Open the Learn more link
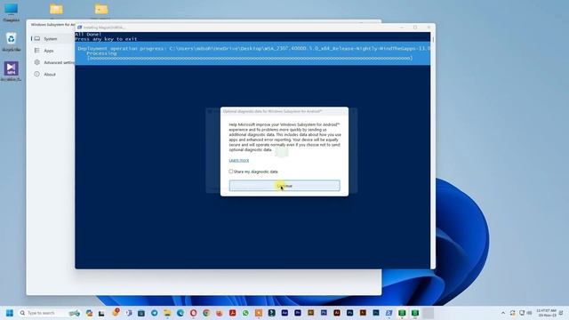This screenshot has width=569, height=320. (x=239, y=160)
